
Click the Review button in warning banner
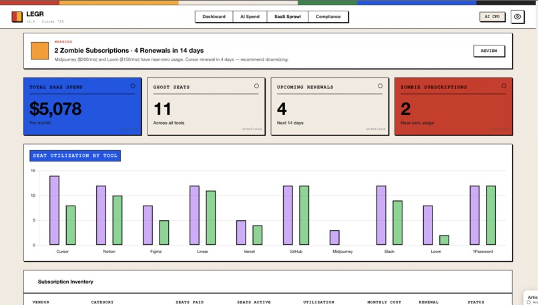(x=489, y=51)
